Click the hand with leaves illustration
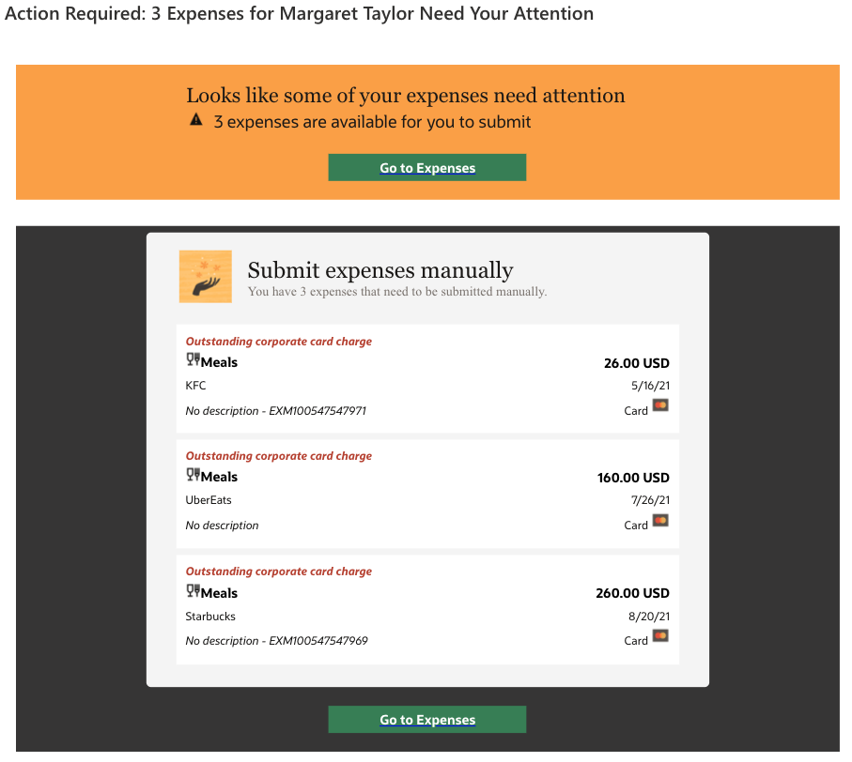 click(x=205, y=277)
